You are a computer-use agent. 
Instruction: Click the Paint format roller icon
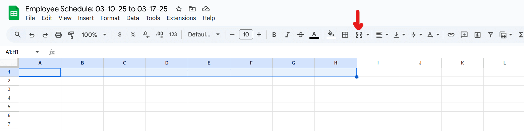71,35
